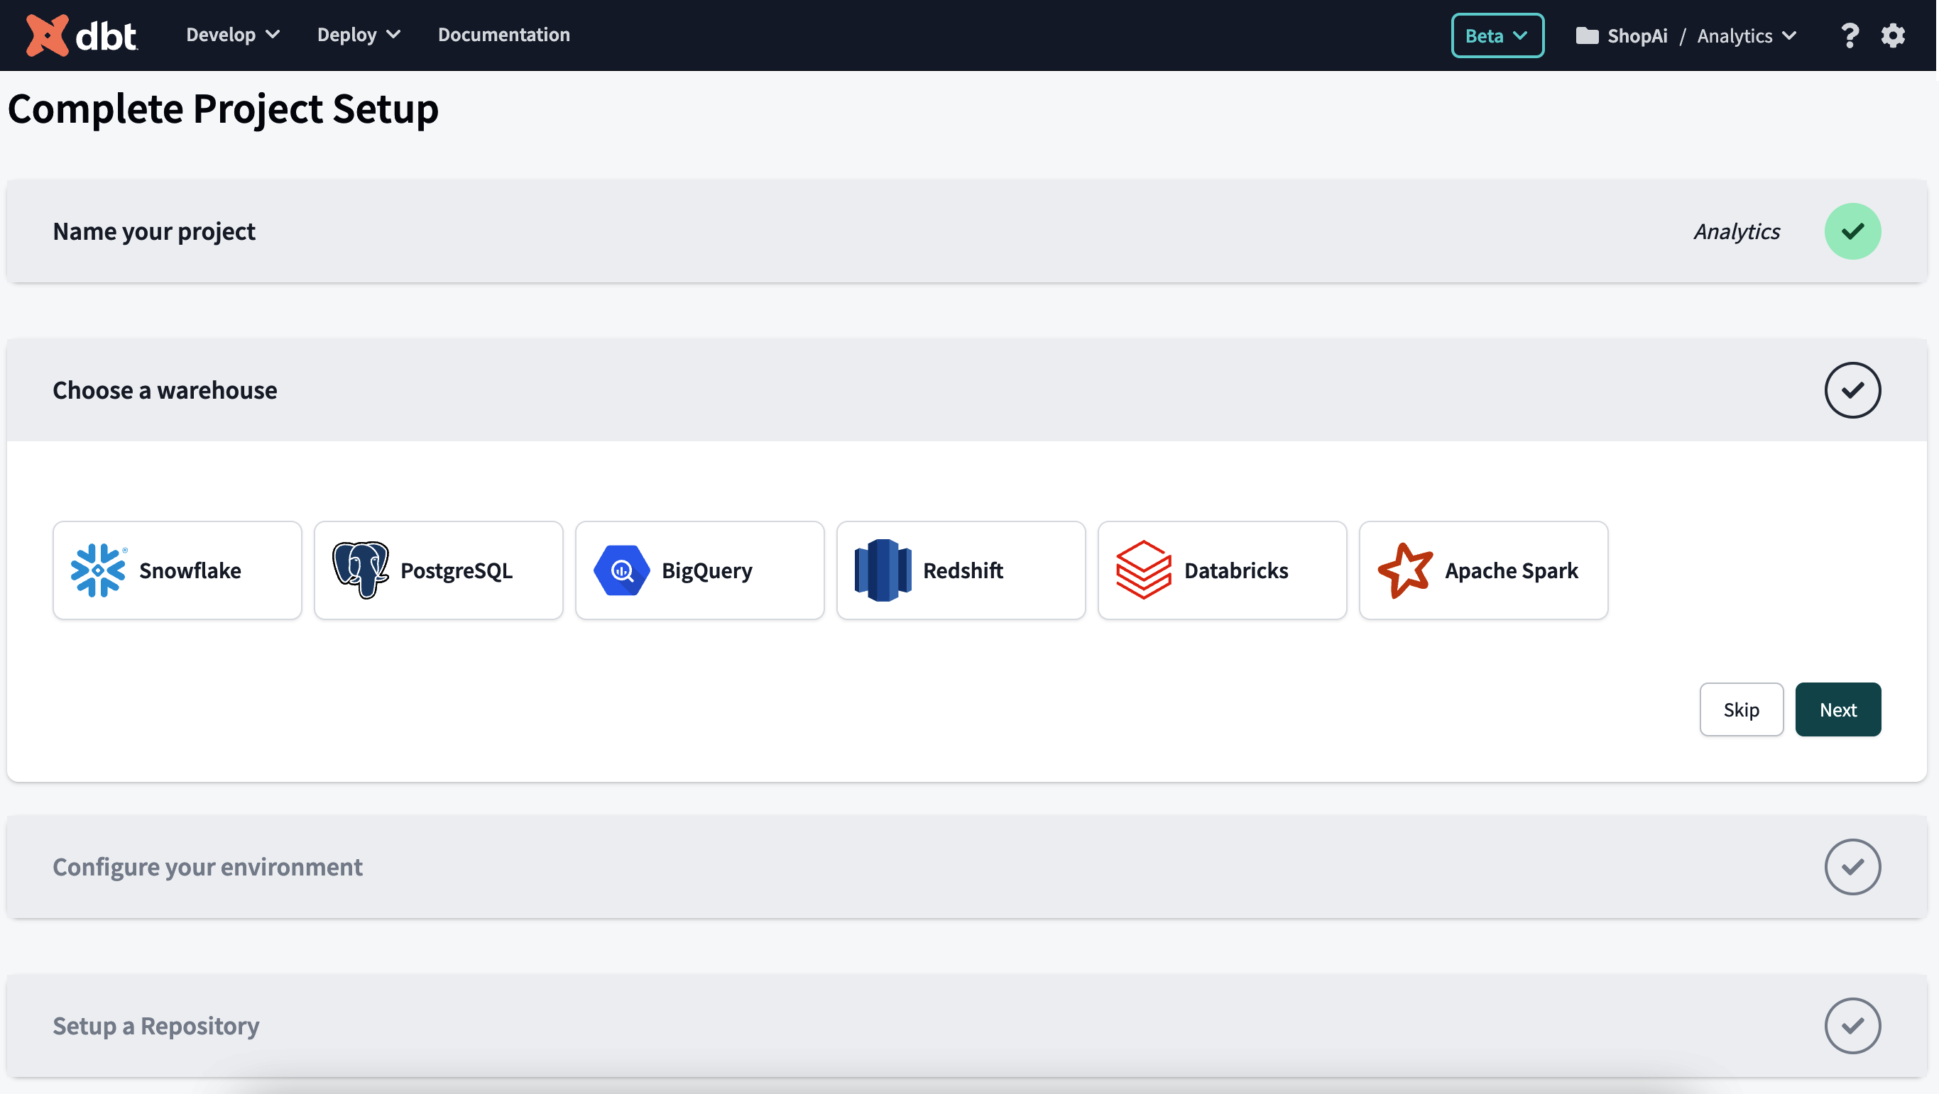Click the Complete Project Setup heading
The image size is (1939, 1094).
point(223,109)
